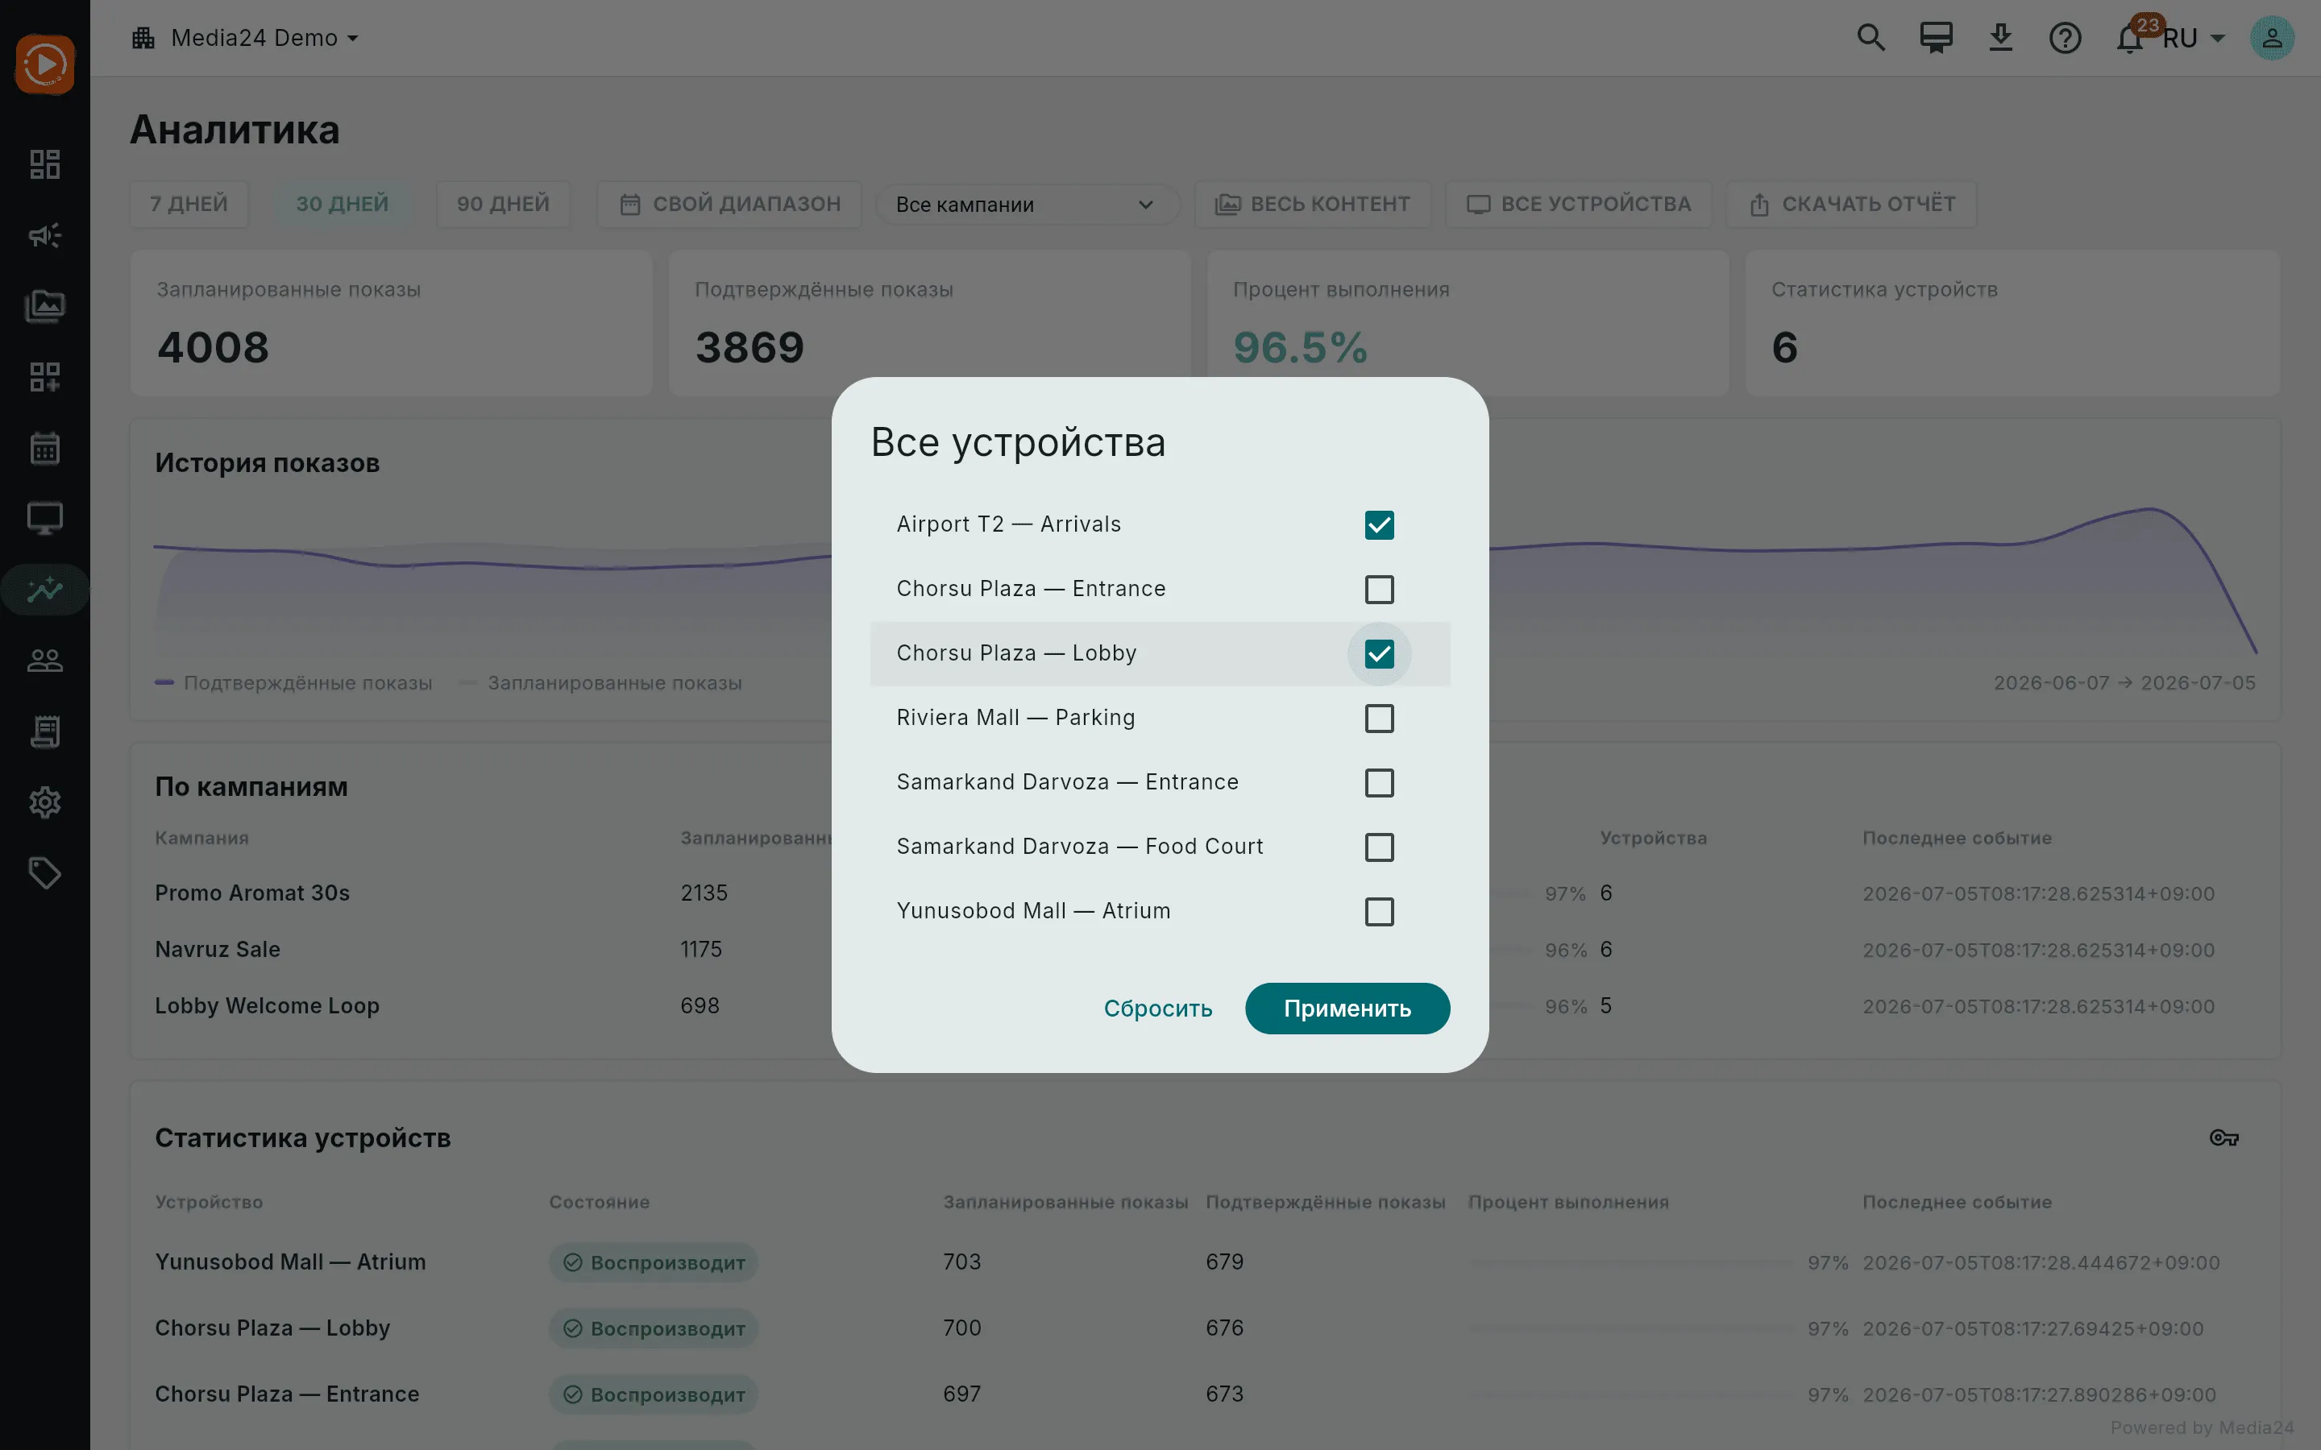2321x1450 pixels.
Task: Open the campaigns megaphone sidebar icon
Action: click(44, 235)
